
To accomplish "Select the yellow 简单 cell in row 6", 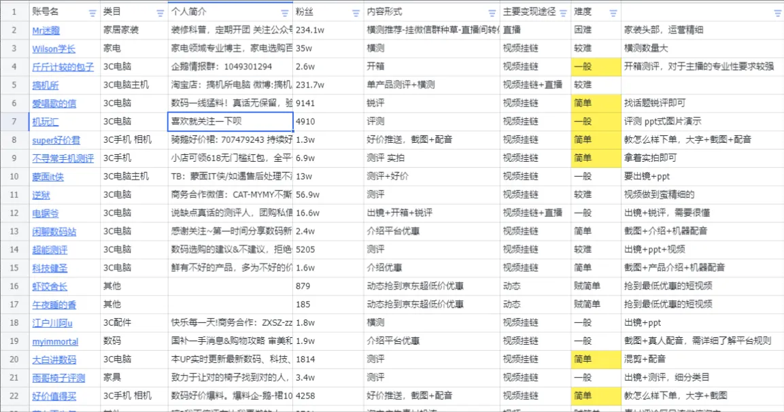I will (595, 103).
